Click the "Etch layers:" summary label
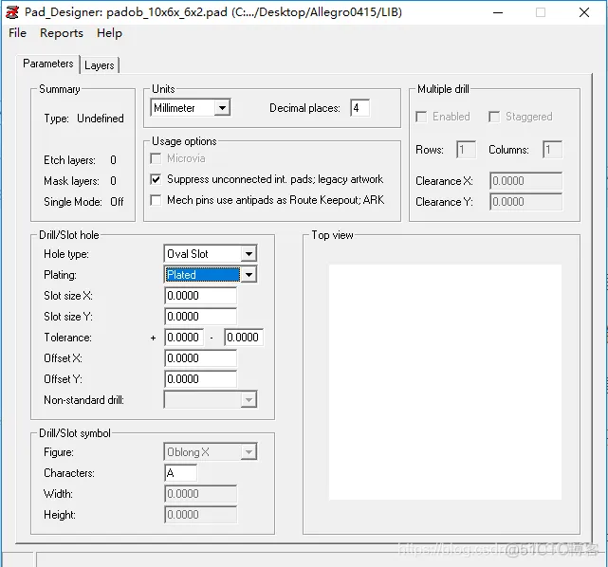 70,160
